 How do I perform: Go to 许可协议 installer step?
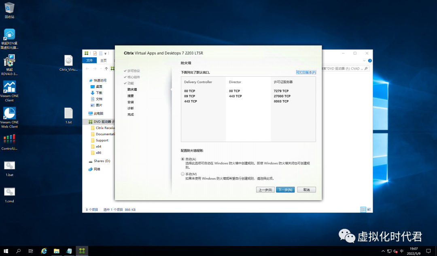point(134,71)
